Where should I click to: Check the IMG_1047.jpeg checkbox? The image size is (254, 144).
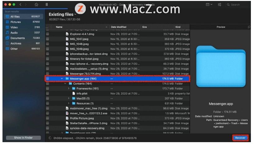[x=48, y=39]
